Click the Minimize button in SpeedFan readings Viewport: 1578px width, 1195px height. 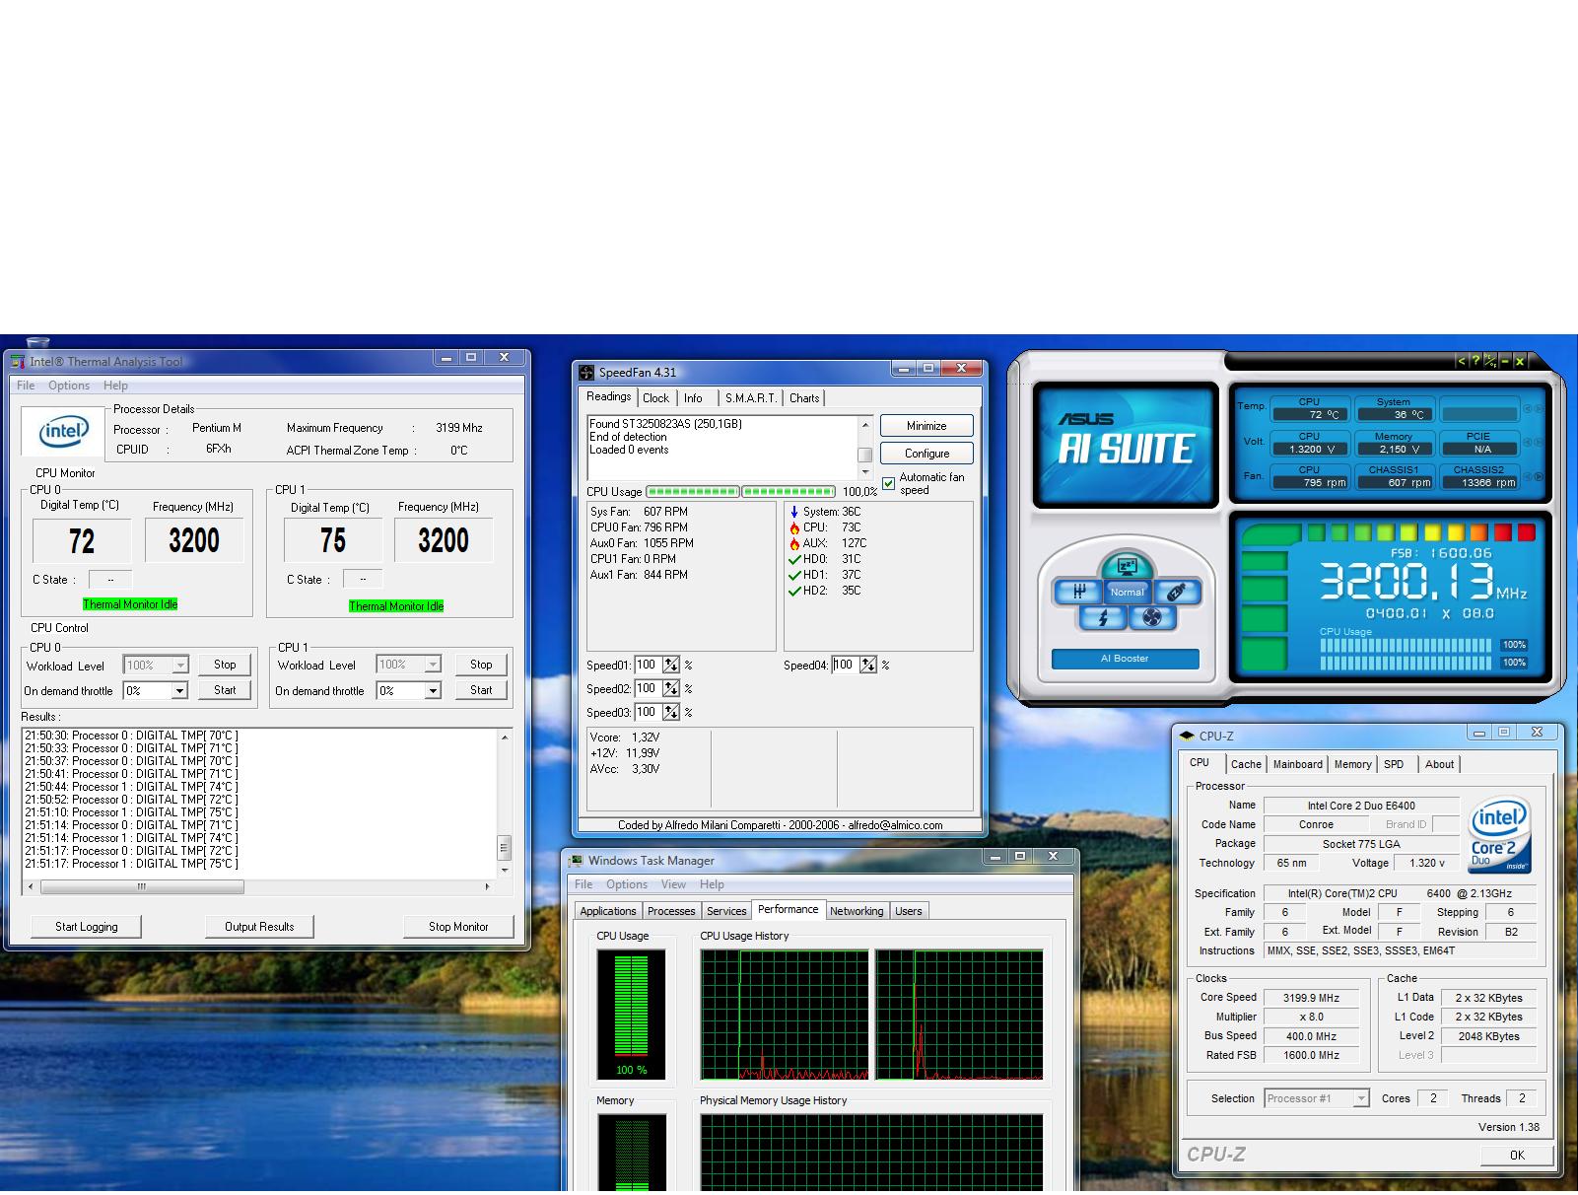926,426
